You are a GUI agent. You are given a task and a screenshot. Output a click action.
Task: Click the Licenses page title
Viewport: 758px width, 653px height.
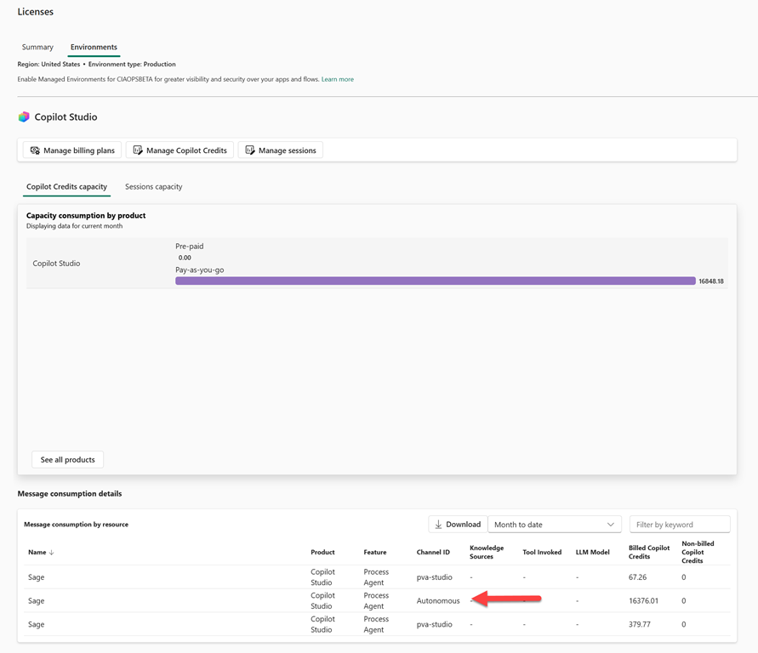tap(35, 12)
